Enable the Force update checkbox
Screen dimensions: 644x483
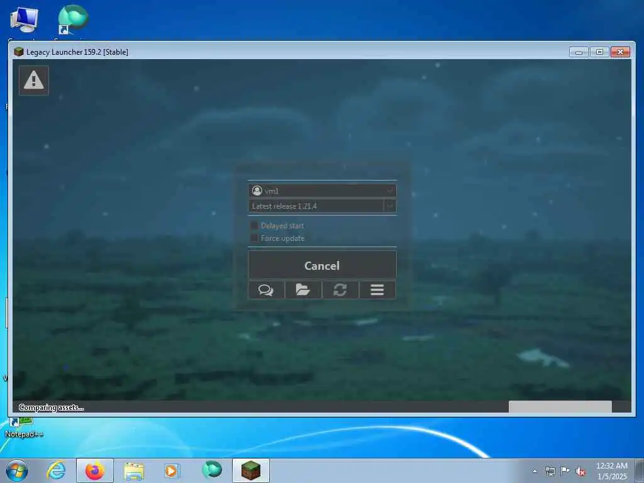click(x=254, y=238)
